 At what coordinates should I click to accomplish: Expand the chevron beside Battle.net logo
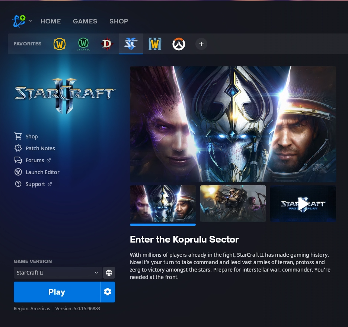(x=31, y=21)
